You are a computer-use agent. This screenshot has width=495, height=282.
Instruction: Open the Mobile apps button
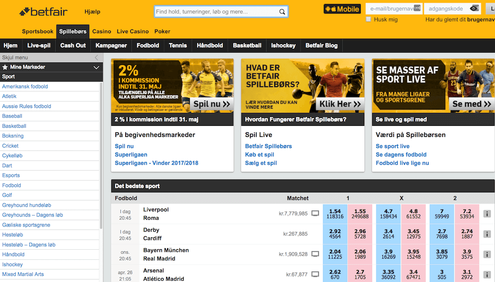tap(342, 9)
